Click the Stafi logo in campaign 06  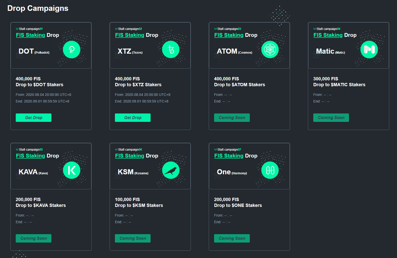click(x=116, y=150)
